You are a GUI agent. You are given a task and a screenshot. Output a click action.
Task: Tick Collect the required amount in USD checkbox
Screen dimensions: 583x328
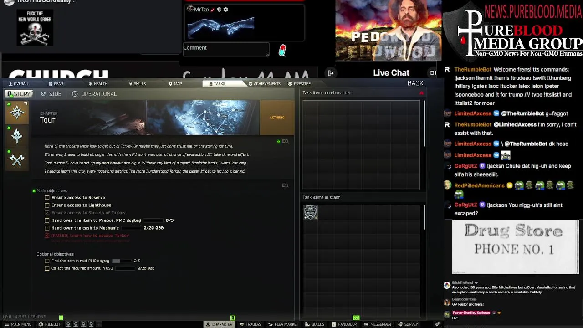click(x=47, y=268)
